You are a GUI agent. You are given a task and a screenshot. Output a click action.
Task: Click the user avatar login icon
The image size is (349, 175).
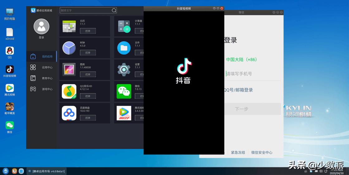click(41, 27)
